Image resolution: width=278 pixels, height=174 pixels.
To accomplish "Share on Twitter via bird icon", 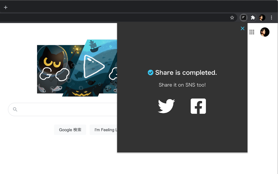I will click(166, 106).
